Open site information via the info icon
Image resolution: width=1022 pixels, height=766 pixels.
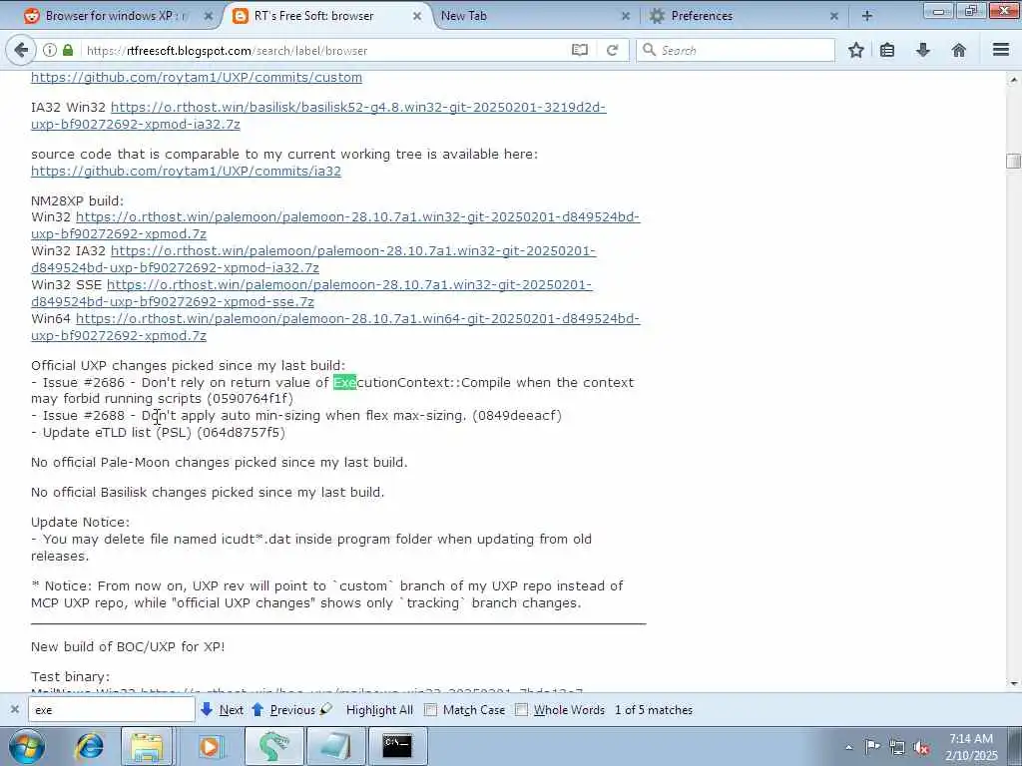point(50,50)
